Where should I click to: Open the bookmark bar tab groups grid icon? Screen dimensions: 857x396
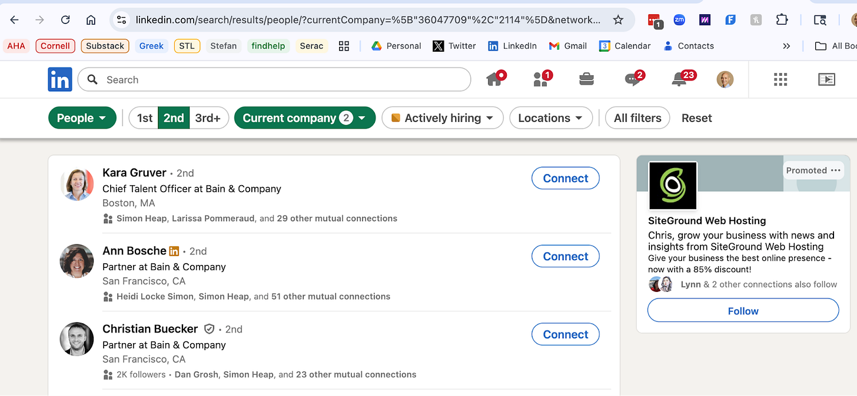coord(344,46)
